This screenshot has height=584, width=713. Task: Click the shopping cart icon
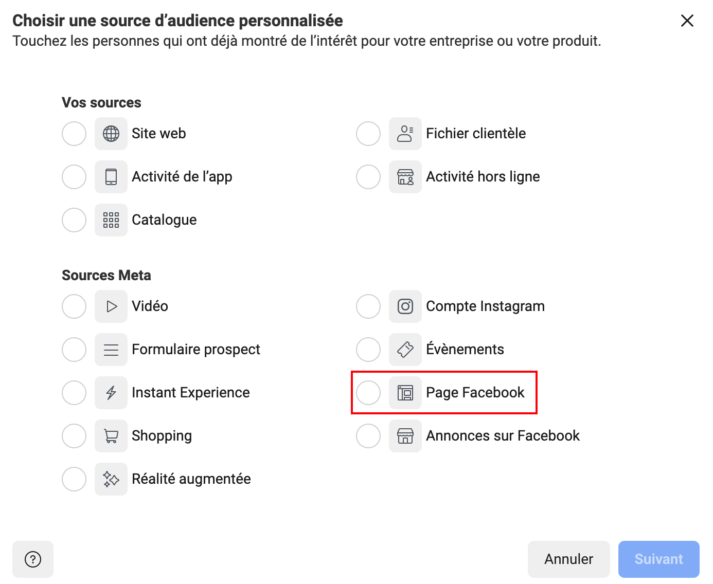pyautogui.click(x=111, y=436)
